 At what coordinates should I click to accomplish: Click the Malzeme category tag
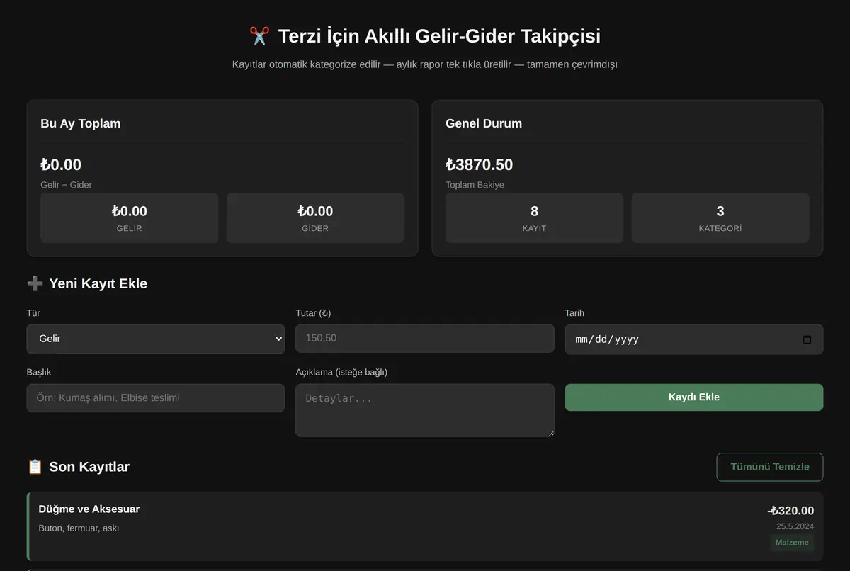792,543
